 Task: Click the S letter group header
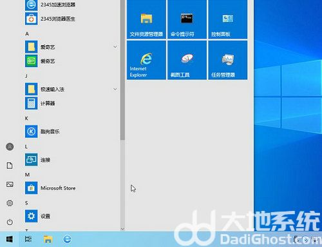pyautogui.click(x=26, y=203)
